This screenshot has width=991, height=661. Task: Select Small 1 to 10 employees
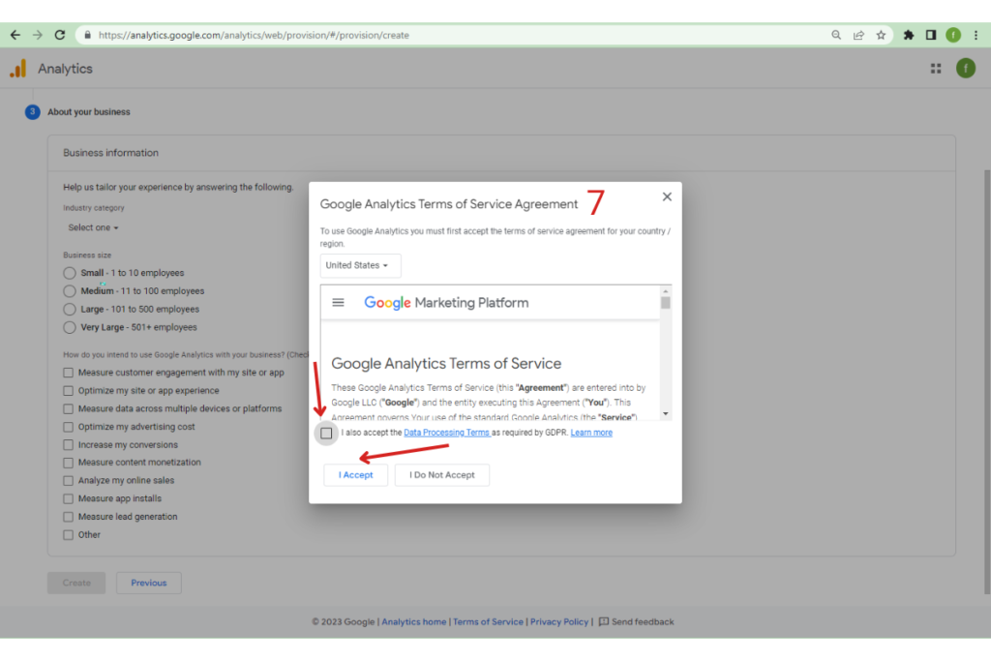tap(70, 273)
